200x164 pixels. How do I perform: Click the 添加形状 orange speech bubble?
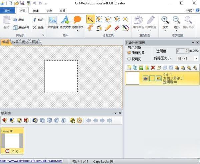77,20
